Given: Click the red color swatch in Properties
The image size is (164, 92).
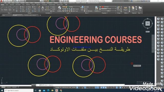Looking at the screenshot, I should (103, 7).
